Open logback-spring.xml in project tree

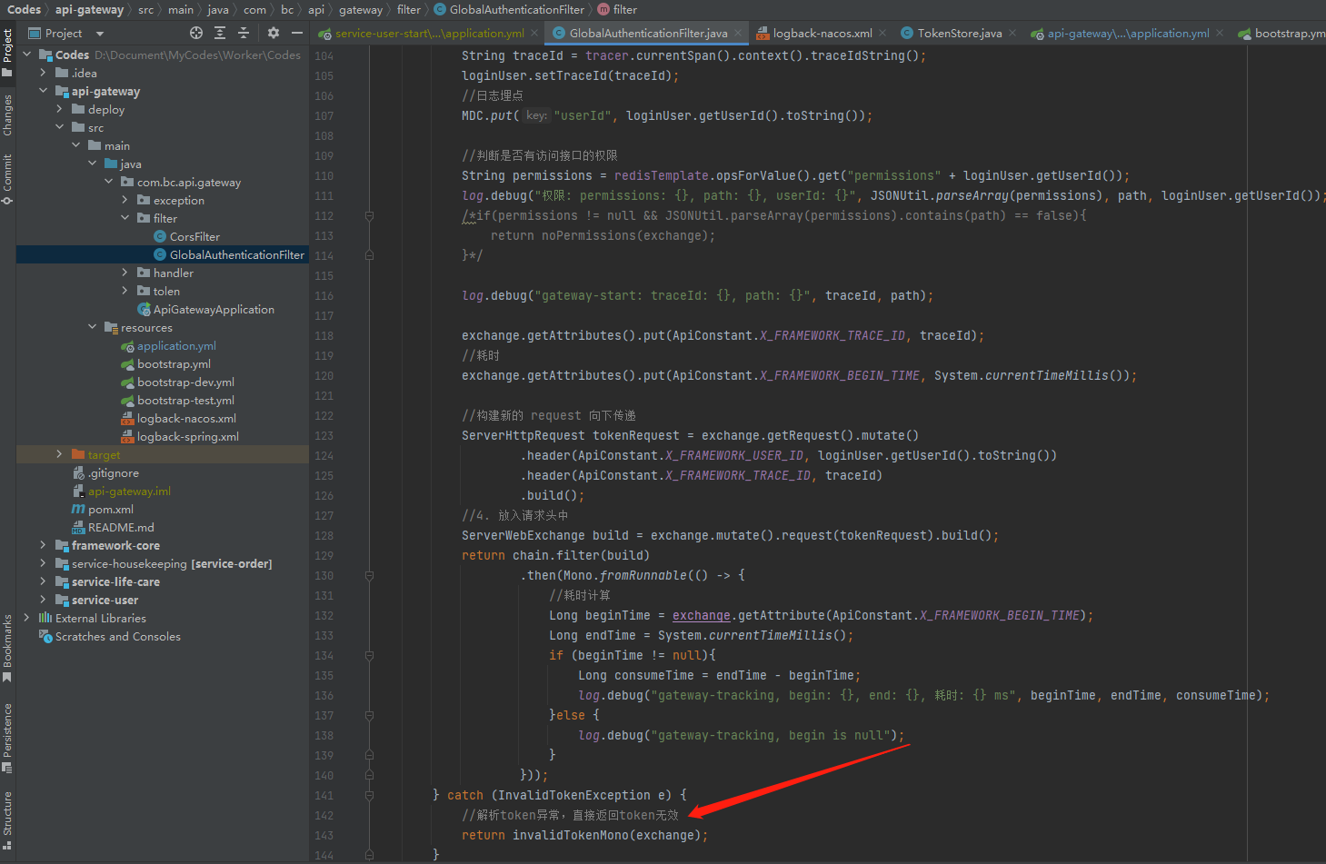coord(188,436)
